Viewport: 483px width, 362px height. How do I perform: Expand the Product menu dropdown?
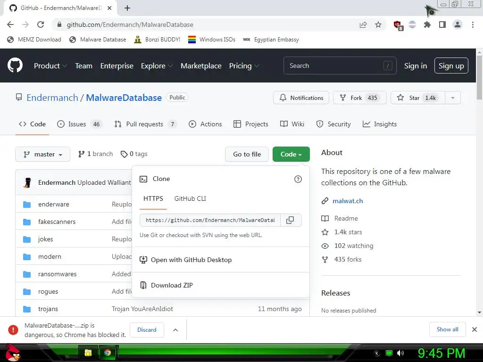(x=50, y=66)
